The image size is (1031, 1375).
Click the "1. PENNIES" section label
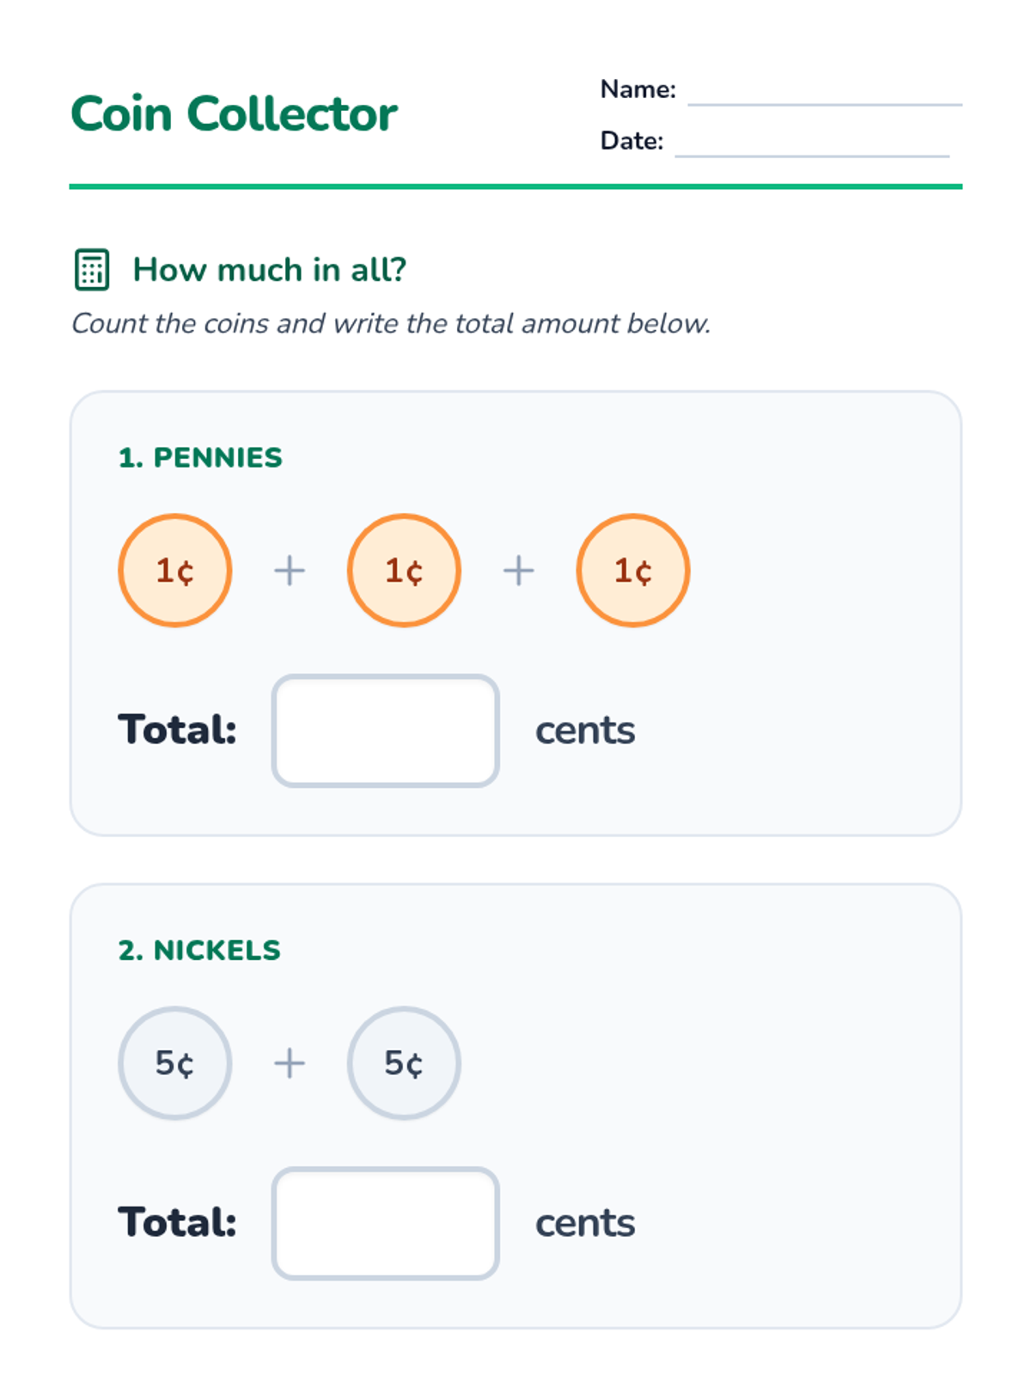[200, 457]
